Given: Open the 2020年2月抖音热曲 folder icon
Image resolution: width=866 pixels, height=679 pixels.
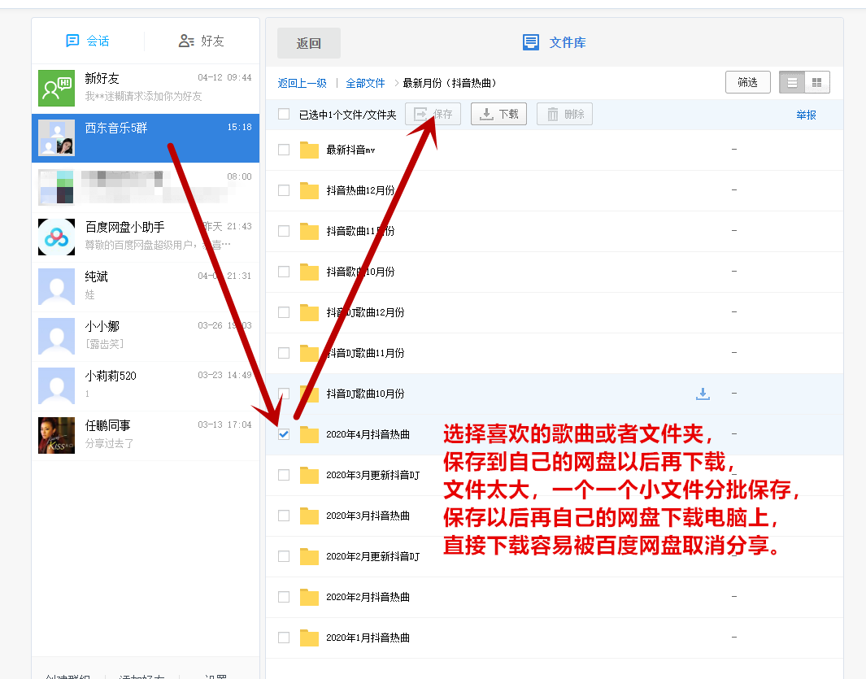Looking at the screenshot, I should click(x=309, y=597).
